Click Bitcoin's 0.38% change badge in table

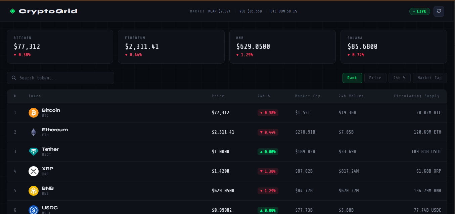[268, 113]
